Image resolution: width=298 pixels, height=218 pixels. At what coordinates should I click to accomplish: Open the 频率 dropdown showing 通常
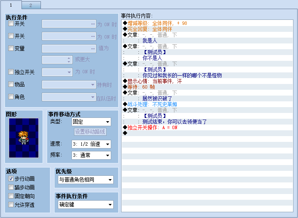(91, 155)
